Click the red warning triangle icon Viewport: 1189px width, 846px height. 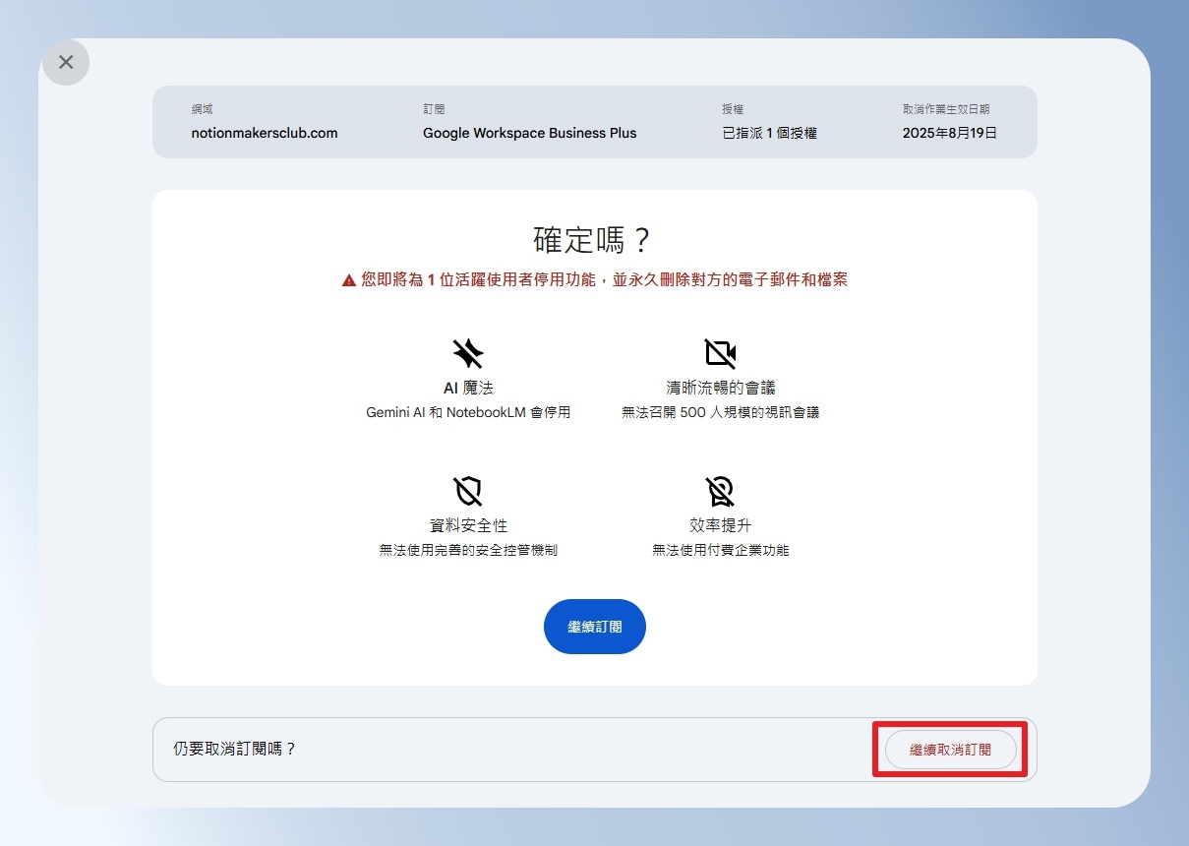click(x=349, y=280)
